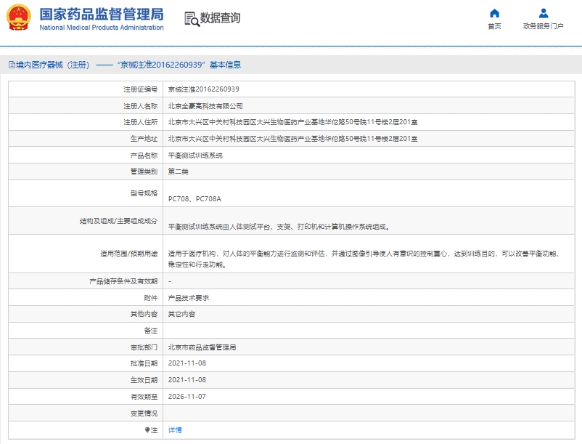Click the 变更情况 row label

(144, 413)
